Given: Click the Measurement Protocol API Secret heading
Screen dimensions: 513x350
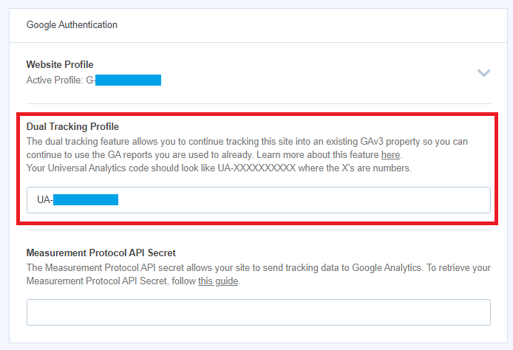Looking at the screenshot, I should click(x=101, y=253).
